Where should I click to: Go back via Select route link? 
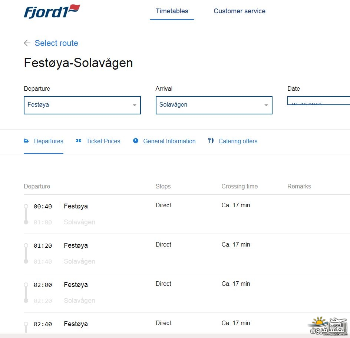pyautogui.click(x=56, y=43)
